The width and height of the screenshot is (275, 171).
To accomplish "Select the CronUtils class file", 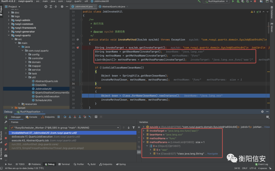I will 41,85.
